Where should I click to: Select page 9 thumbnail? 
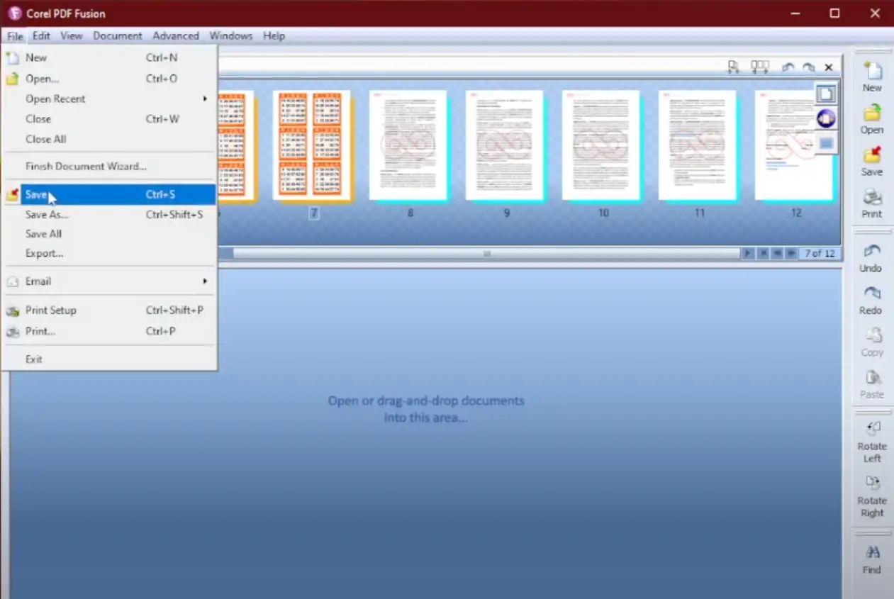[504, 145]
